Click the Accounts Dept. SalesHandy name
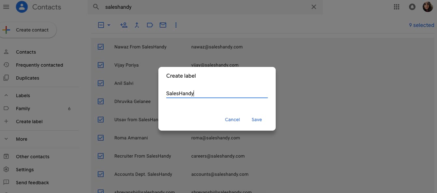Image resolution: width=437 pixels, height=193 pixels. click(143, 174)
